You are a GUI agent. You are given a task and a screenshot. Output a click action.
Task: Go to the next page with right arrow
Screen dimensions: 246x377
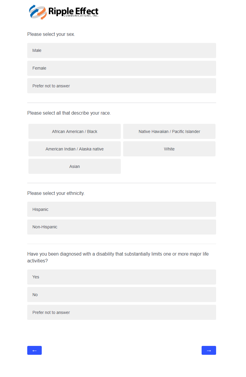coord(209,350)
